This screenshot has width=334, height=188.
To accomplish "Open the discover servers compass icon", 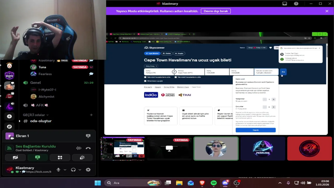I will [9, 127].
